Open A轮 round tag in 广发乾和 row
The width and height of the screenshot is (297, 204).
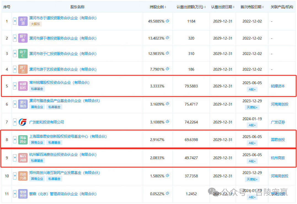click(x=252, y=125)
